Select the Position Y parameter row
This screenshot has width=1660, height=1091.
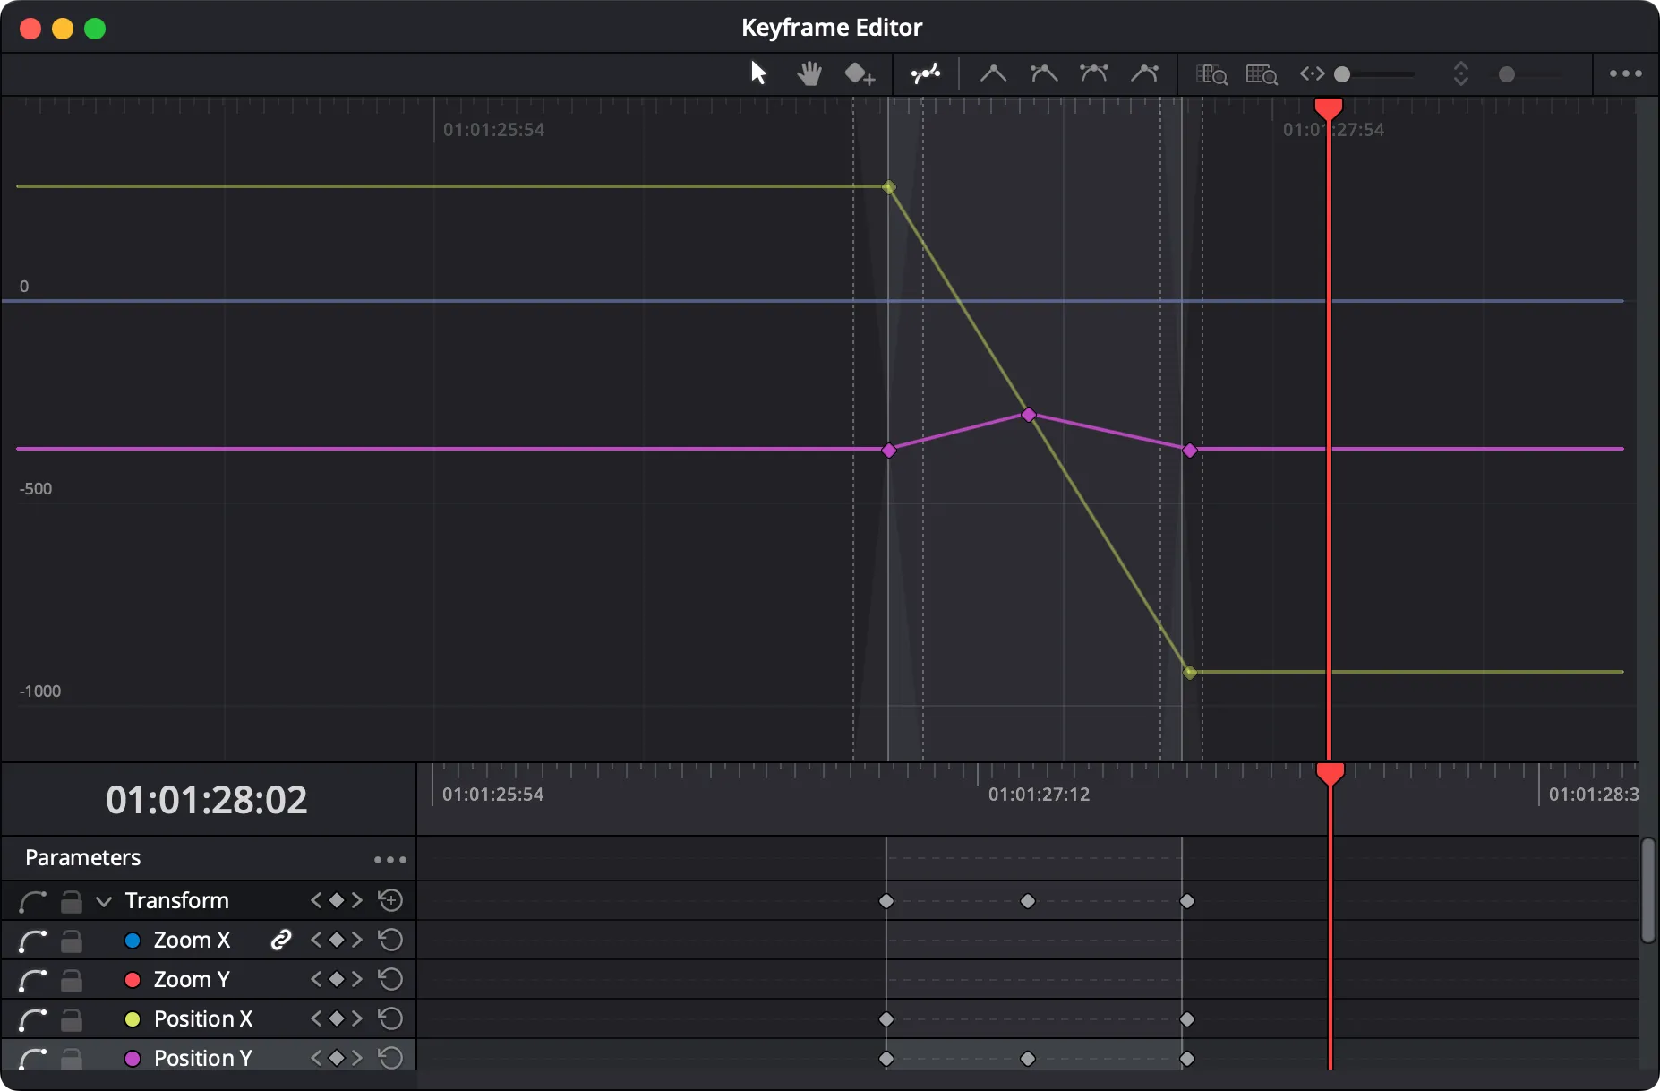(x=202, y=1059)
